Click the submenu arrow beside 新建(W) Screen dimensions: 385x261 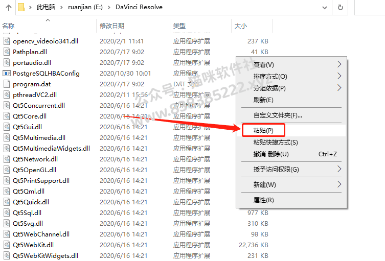(339, 184)
